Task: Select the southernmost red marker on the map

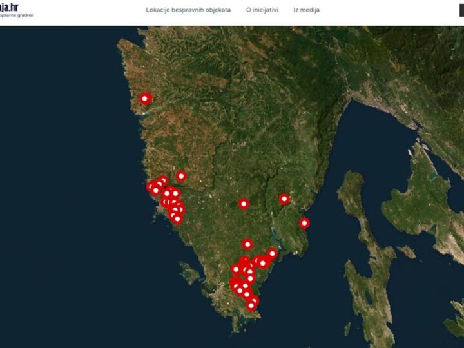Action: click(251, 306)
